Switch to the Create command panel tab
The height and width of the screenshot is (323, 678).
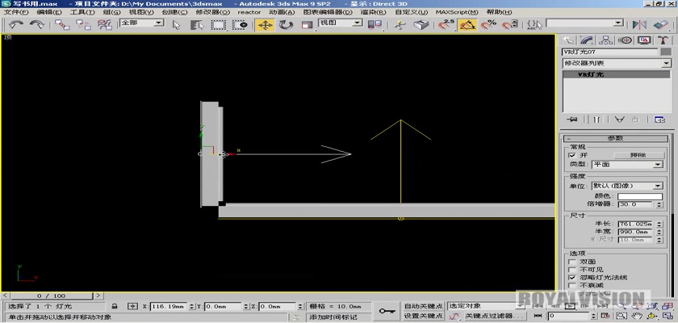click(568, 40)
